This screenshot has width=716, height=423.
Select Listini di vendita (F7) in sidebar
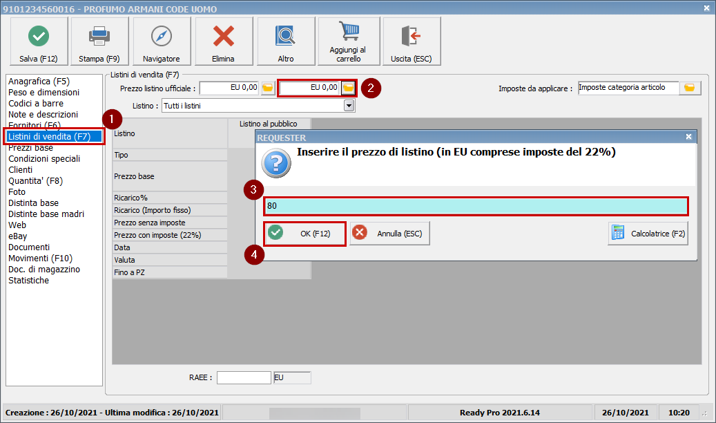click(x=54, y=136)
